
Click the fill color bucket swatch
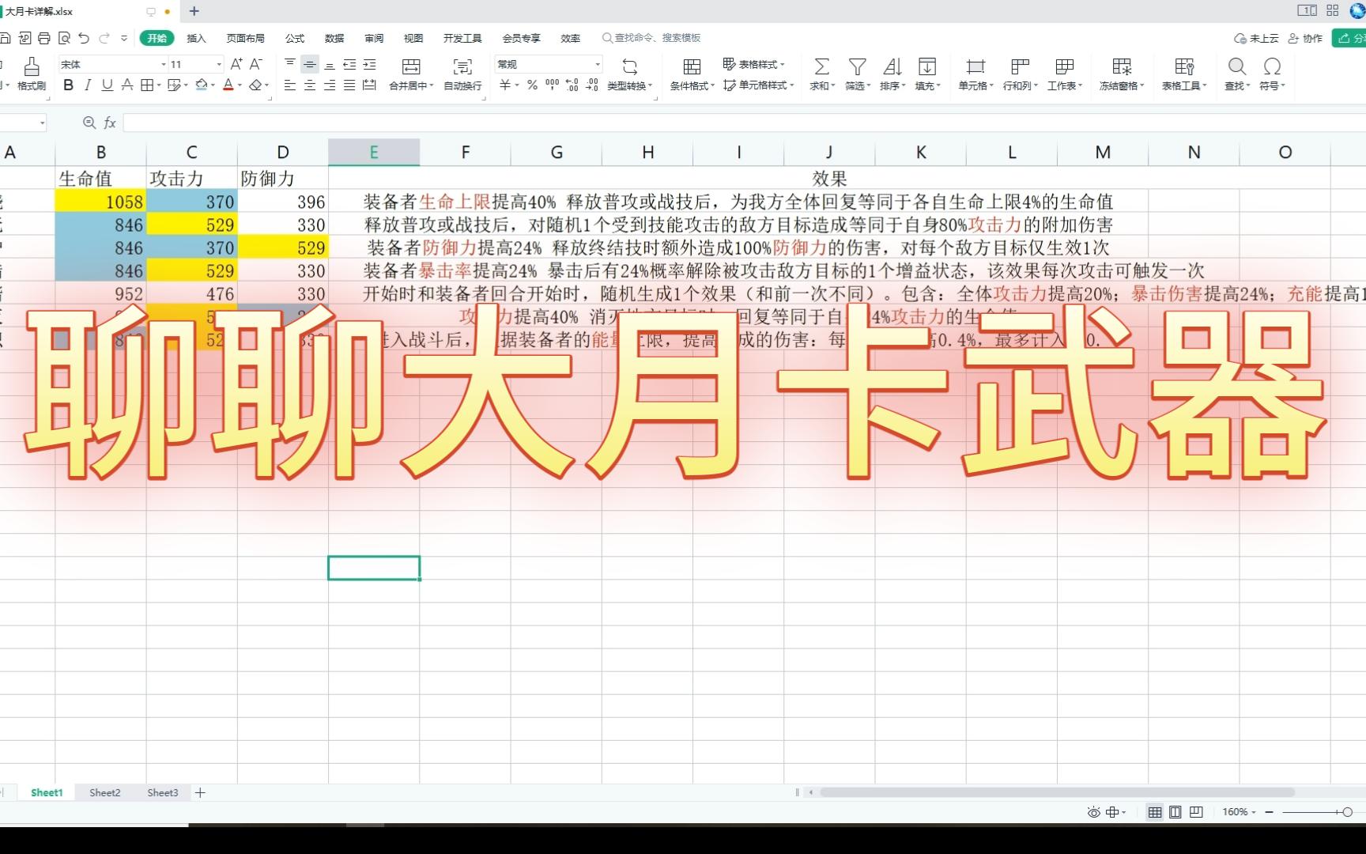click(x=202, y=85)
